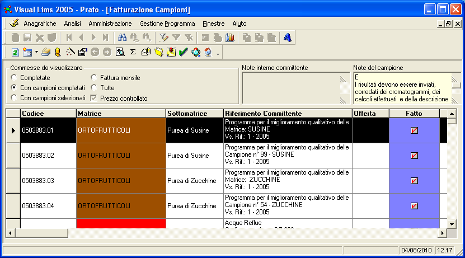Screen dimensions: 465x258
Task: Restore the inner document window
Action: coord(449,24)
